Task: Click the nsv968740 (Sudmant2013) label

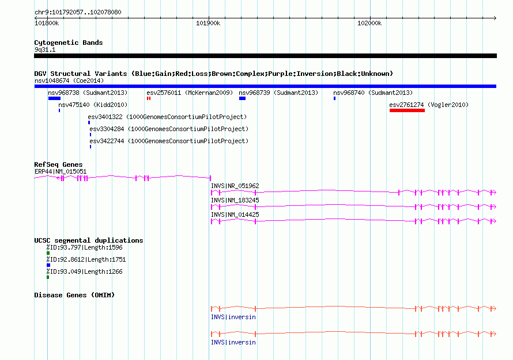Action: click(373, 93)
